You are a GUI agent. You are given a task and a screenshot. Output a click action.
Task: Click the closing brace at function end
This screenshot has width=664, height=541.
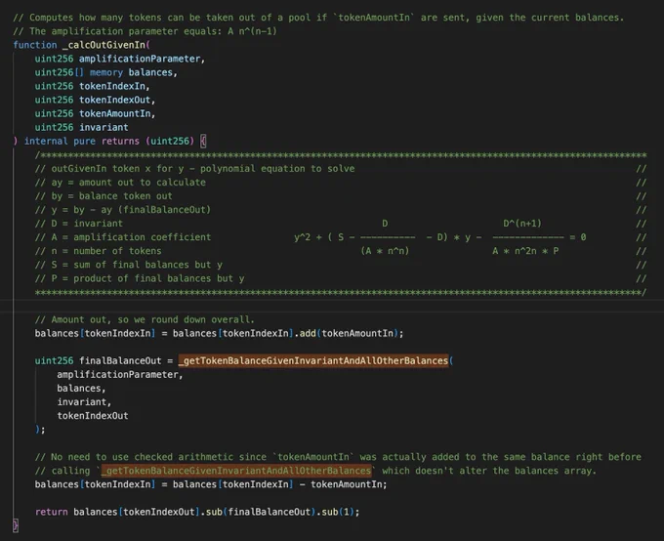tap(16, 525)
